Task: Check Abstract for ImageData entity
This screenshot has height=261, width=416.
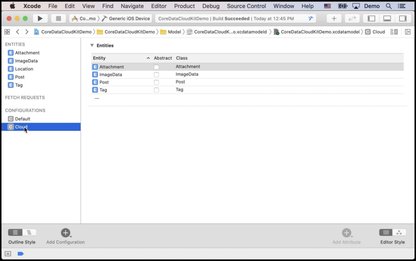Action: tap(156, 75)
